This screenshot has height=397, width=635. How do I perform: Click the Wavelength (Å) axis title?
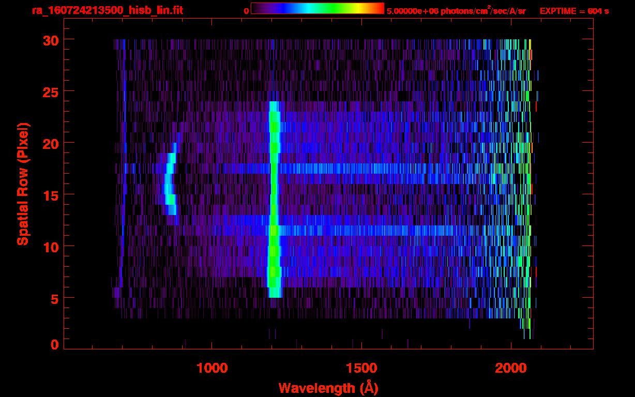click(328, 388)
